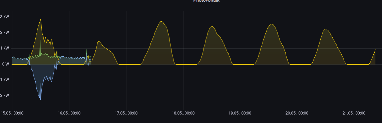Click the yellow curve peak on 17.05.
382x123 pixels.
click(x=161, y=22)
